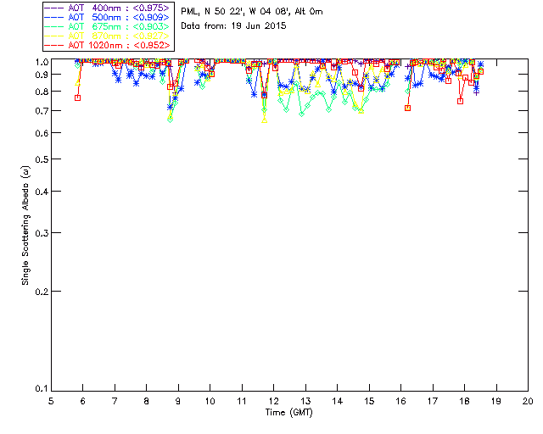Click the red square marker just after hour 16
The width and height of the screenshot is (543, 434).
(407, 108)
